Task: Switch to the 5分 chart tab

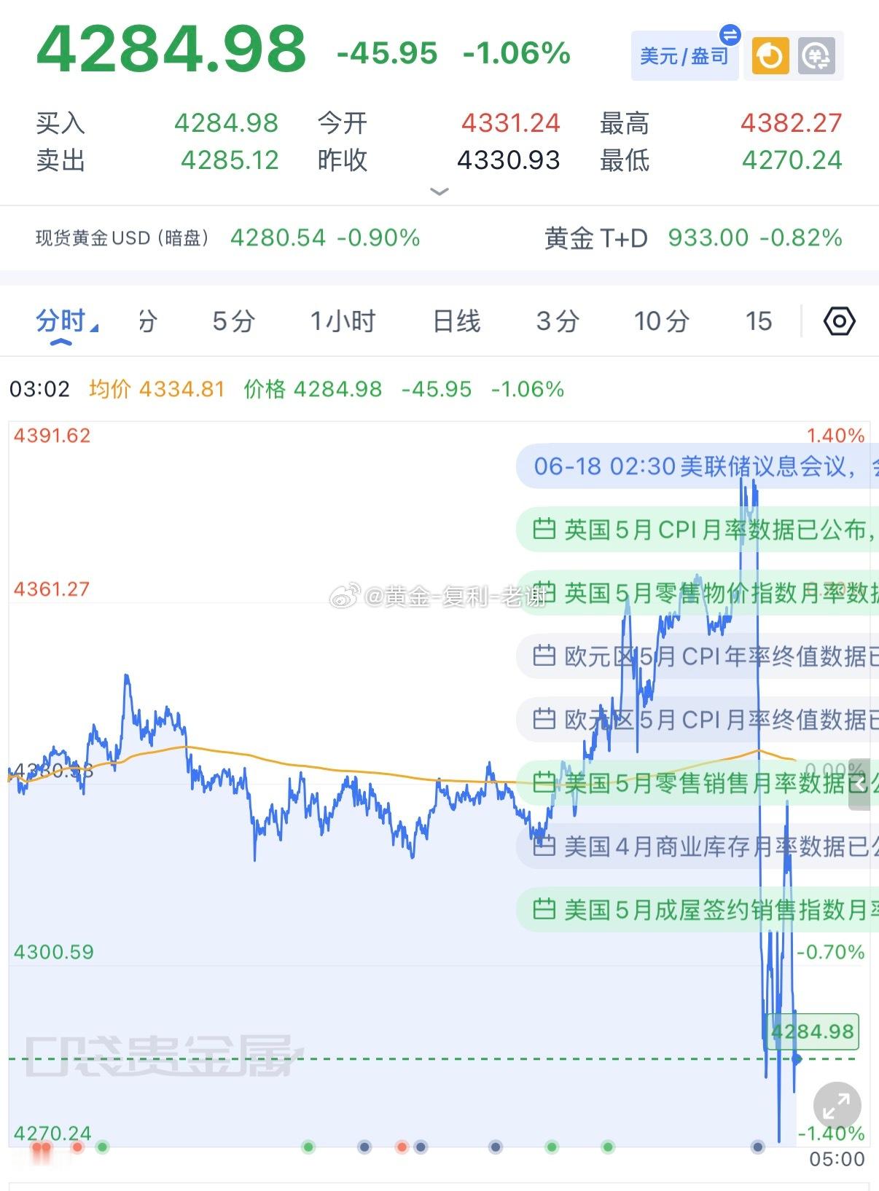Action: coord(233,321)
